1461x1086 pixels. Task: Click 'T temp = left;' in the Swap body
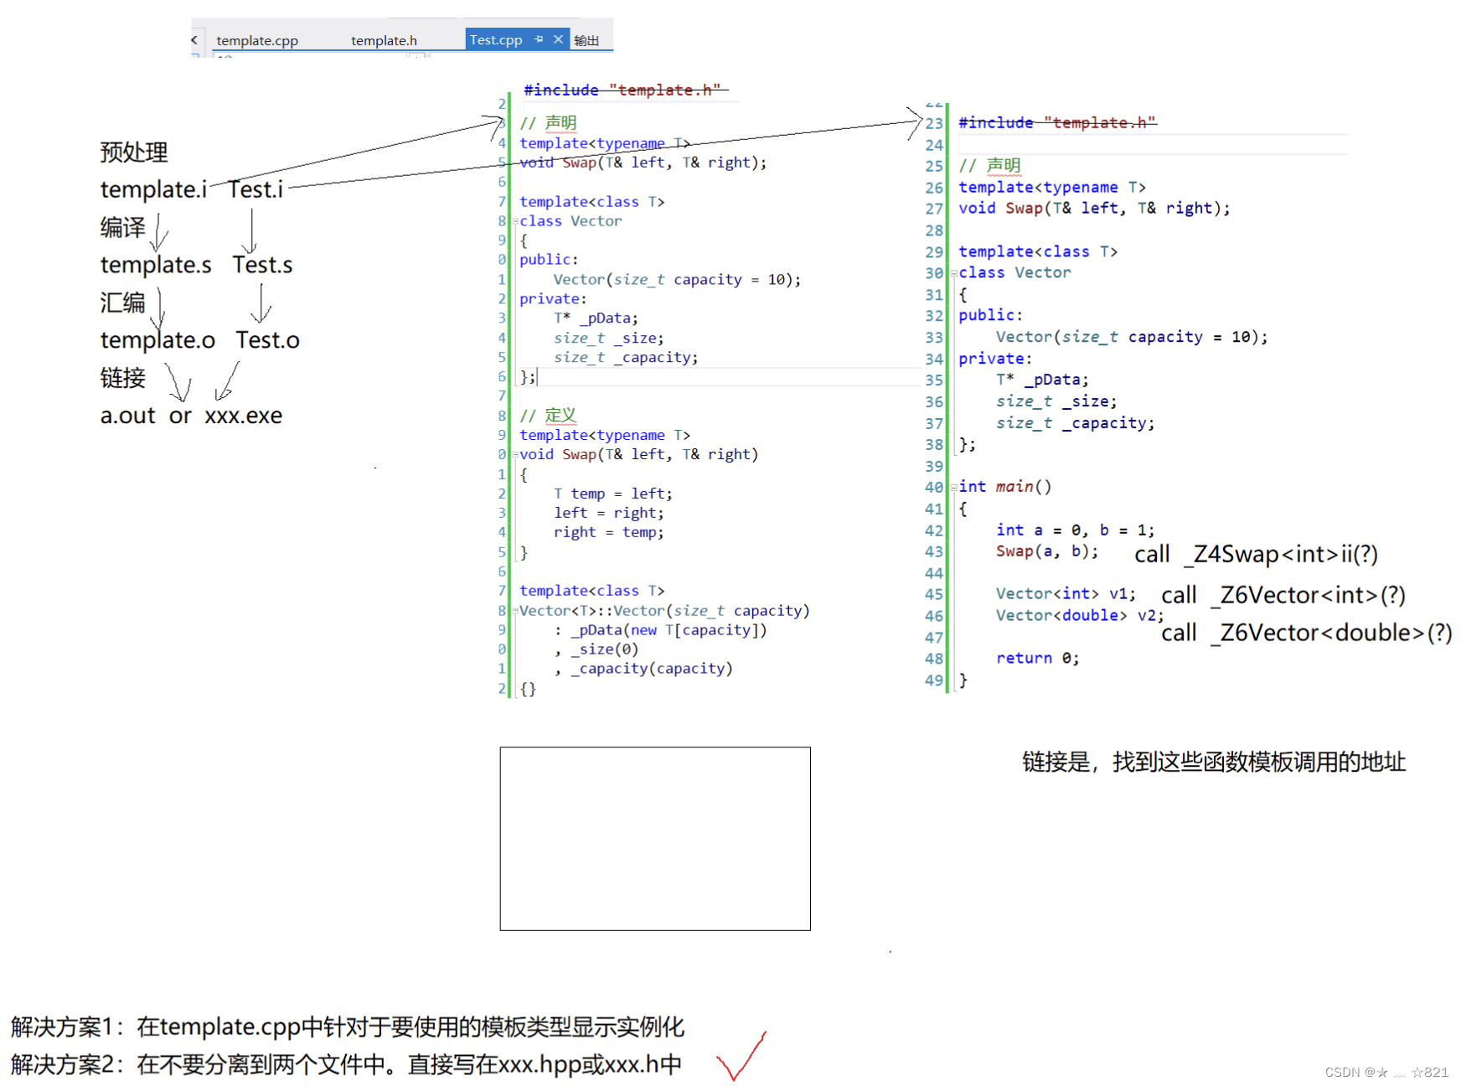point(612,494)
